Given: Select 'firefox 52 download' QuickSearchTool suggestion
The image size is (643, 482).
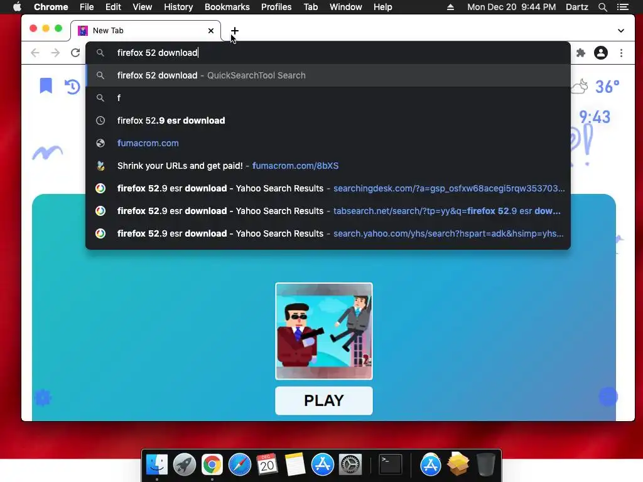Looking at the screenshot, I should [x=328, y=75].
